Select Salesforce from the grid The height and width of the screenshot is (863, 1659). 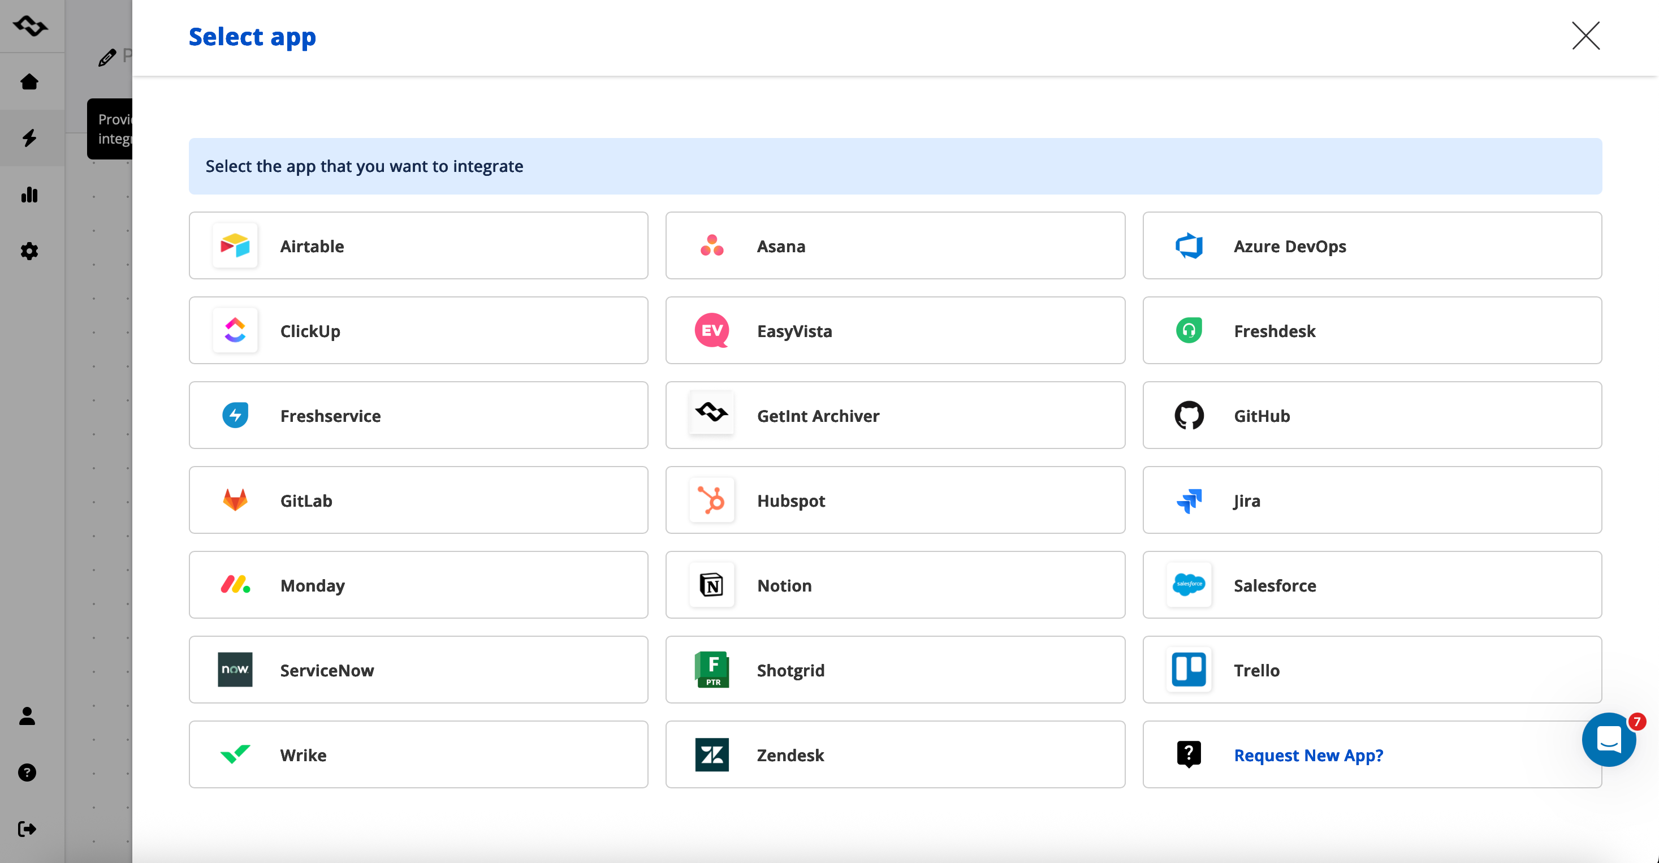point(1372,585)
